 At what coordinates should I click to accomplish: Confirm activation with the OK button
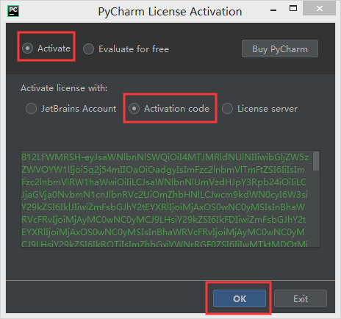(240, 298)
